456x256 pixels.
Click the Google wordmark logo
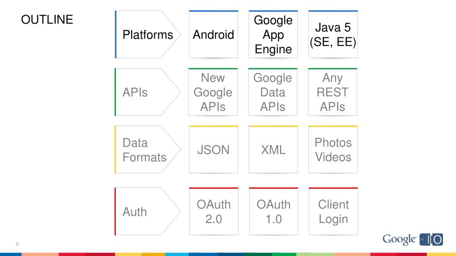pyautogui.click(x=399, y=240)
